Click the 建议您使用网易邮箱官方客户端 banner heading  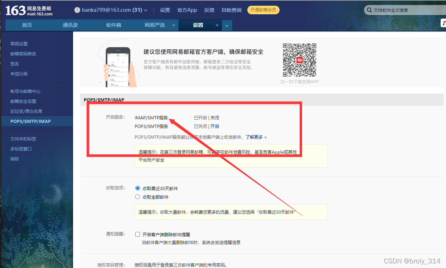pyautogui.click(x=203, y=52)
